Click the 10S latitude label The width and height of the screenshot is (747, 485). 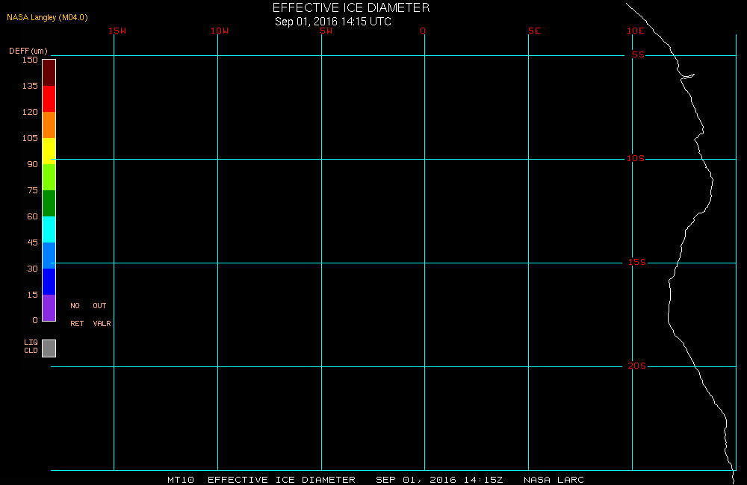click(x=636, y=158)
